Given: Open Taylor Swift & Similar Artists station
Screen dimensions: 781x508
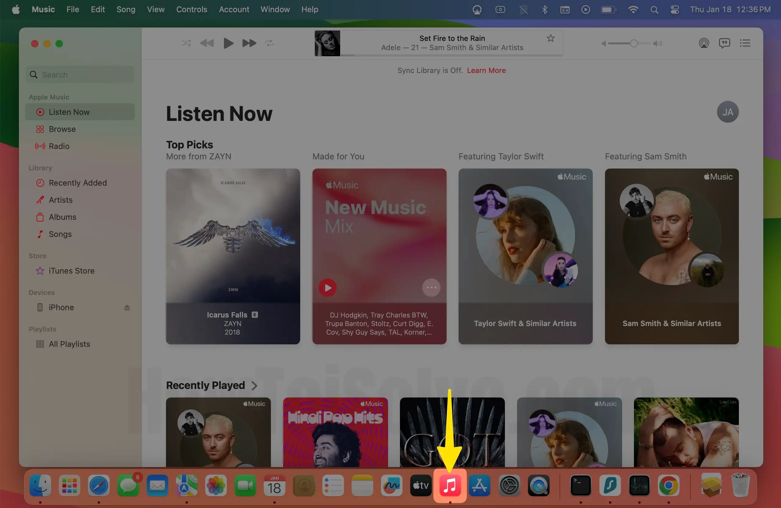Looking at the screenshot, I should coord(525,256).
